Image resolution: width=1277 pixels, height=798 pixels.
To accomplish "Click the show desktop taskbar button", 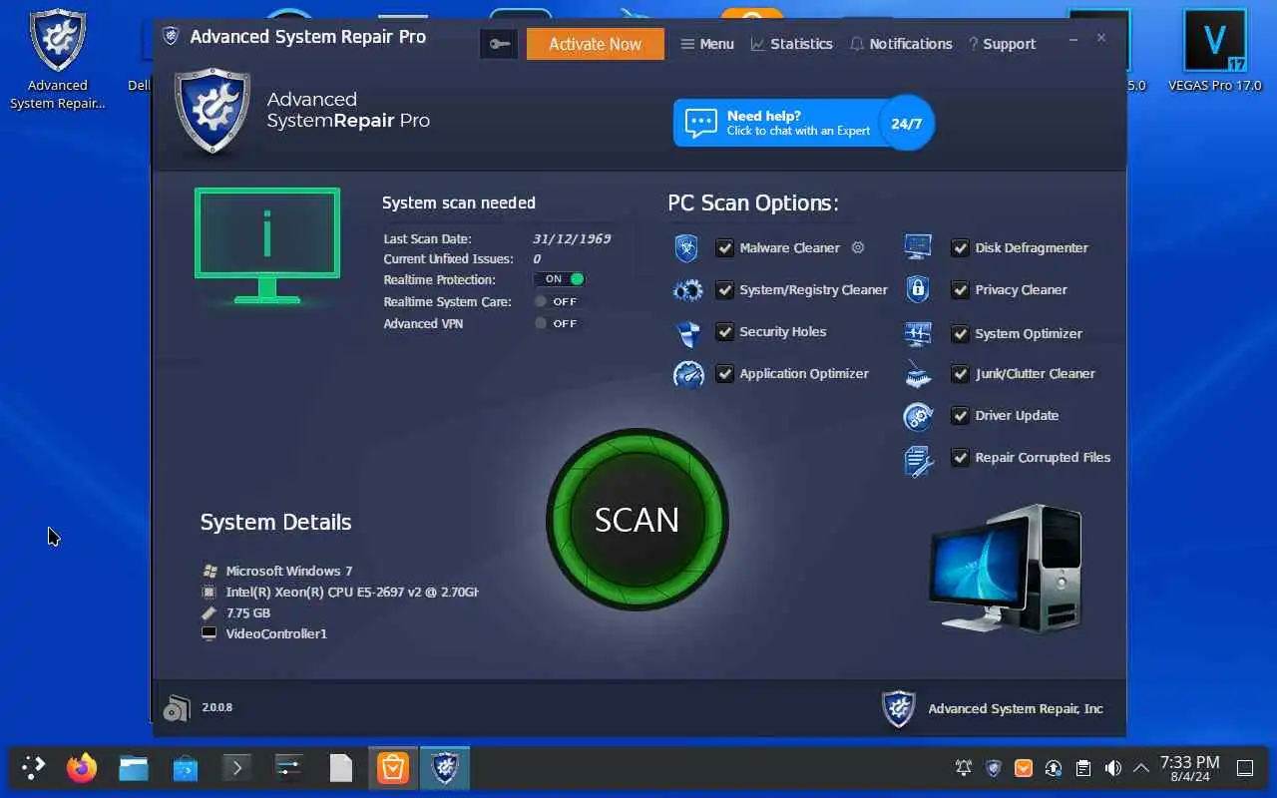I will click(x=1245, y=768).
